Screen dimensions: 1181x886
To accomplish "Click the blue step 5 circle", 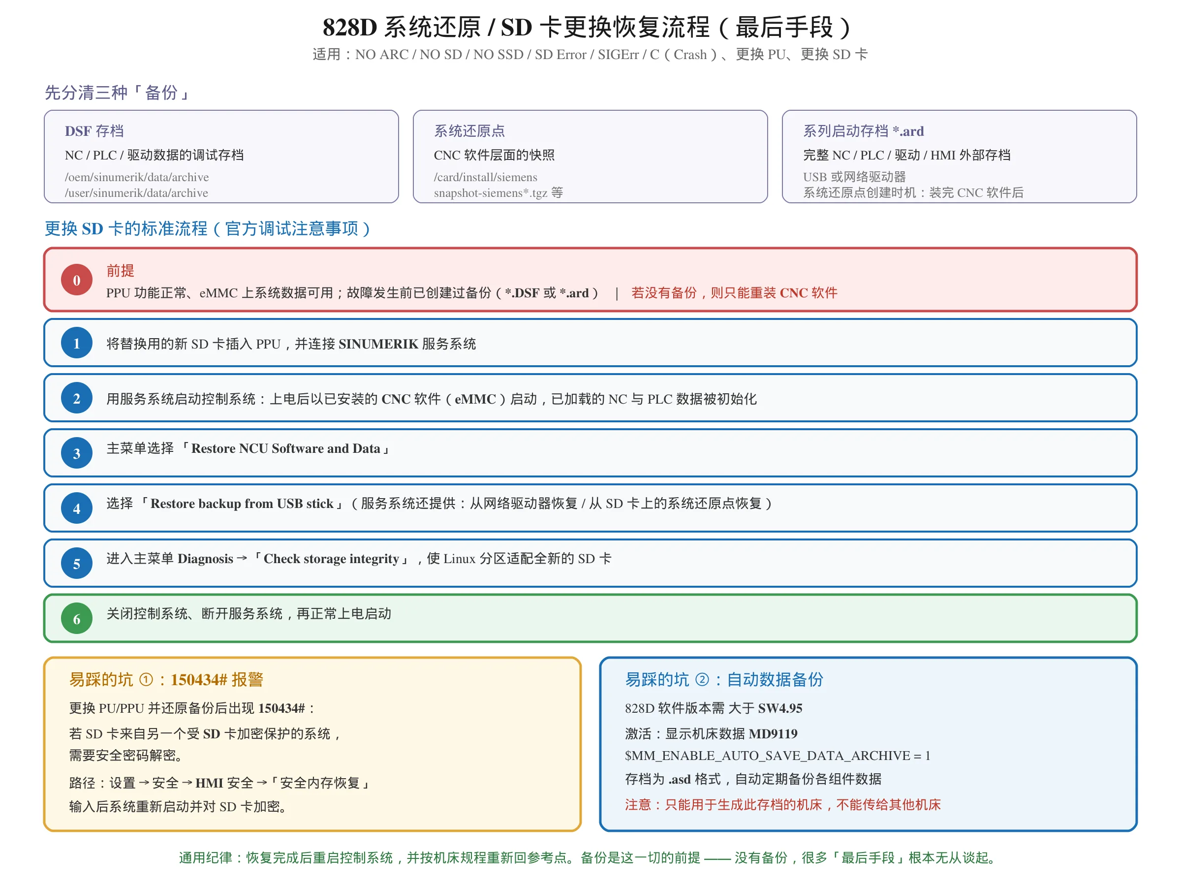I will [x=77, y=563].
